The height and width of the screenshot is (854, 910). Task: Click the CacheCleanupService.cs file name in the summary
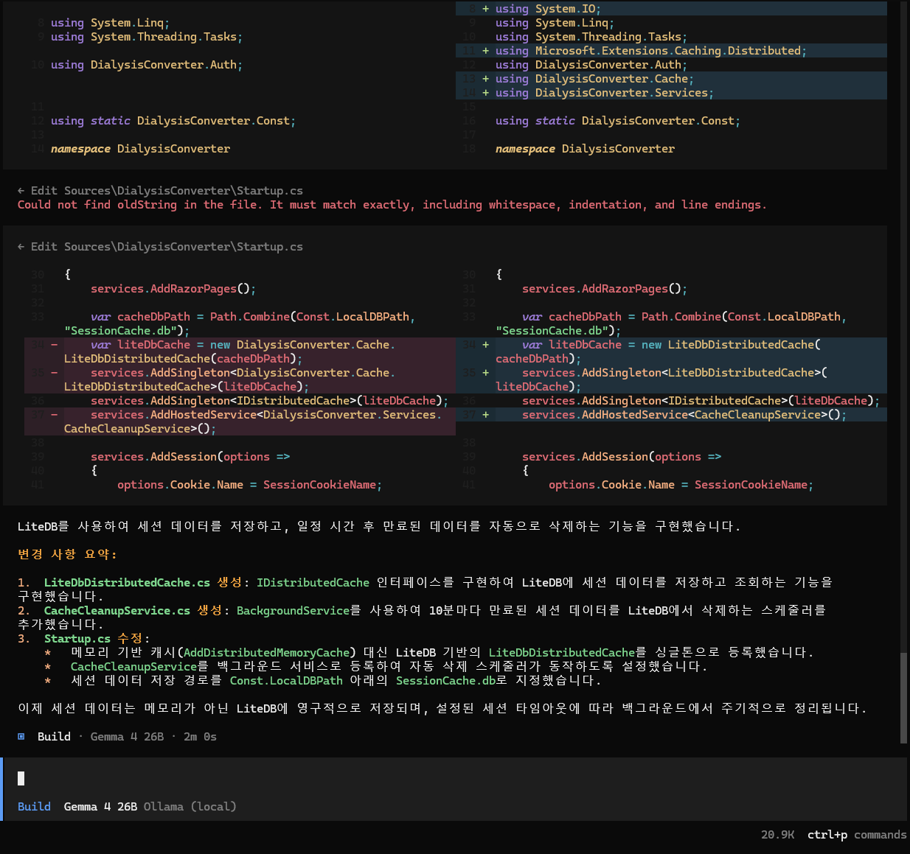click(117, 611)
